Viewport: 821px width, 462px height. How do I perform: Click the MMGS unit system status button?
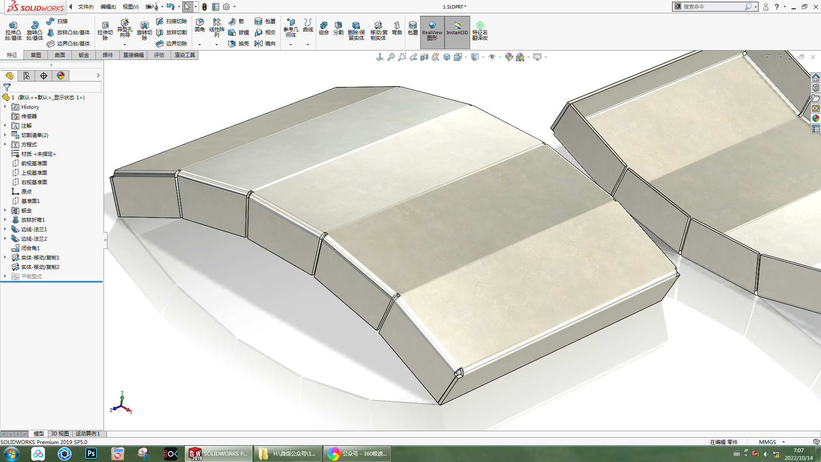coord(768,442)
